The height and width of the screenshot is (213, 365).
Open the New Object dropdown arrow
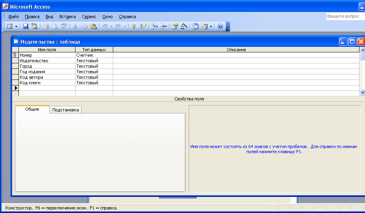(211, 26)
